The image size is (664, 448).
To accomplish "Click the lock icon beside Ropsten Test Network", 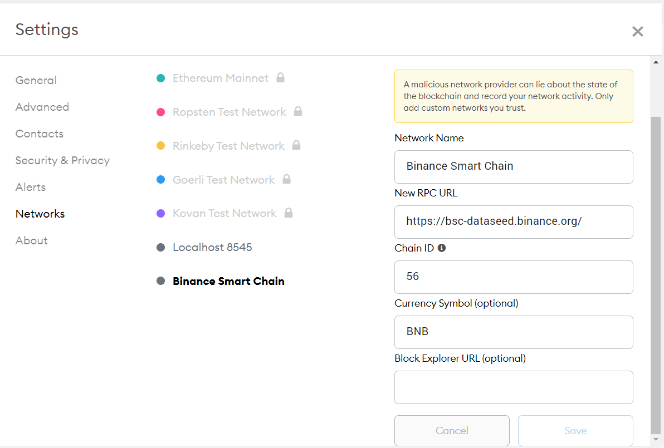I will point(298,111).
